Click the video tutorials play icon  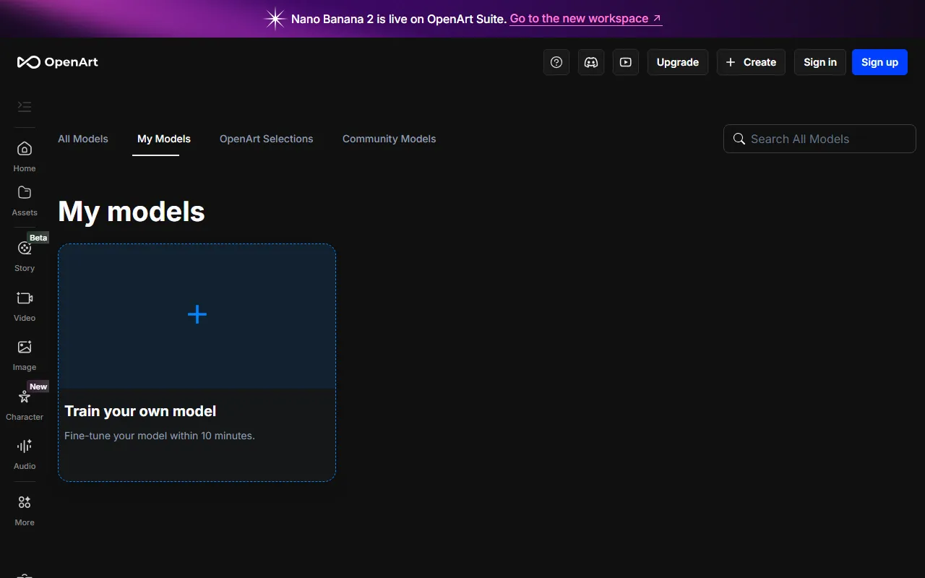[x=626, y=62]
